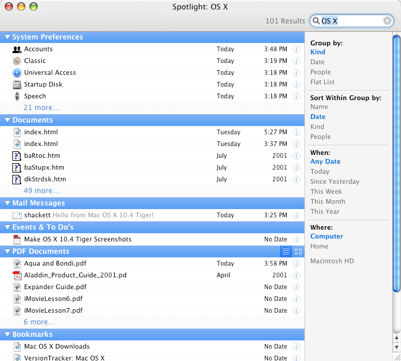Filter results to This Week
401x361 pixels.
[x=326, y=192]
